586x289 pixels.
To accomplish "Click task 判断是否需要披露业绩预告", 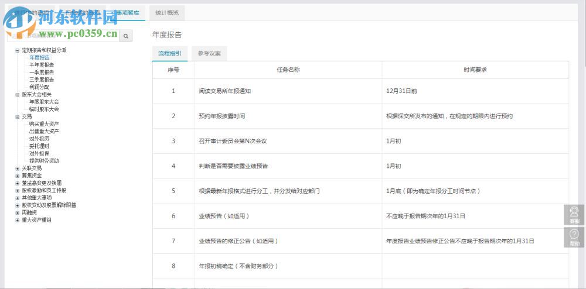I will pyautogui.click(x=233, y=166).
